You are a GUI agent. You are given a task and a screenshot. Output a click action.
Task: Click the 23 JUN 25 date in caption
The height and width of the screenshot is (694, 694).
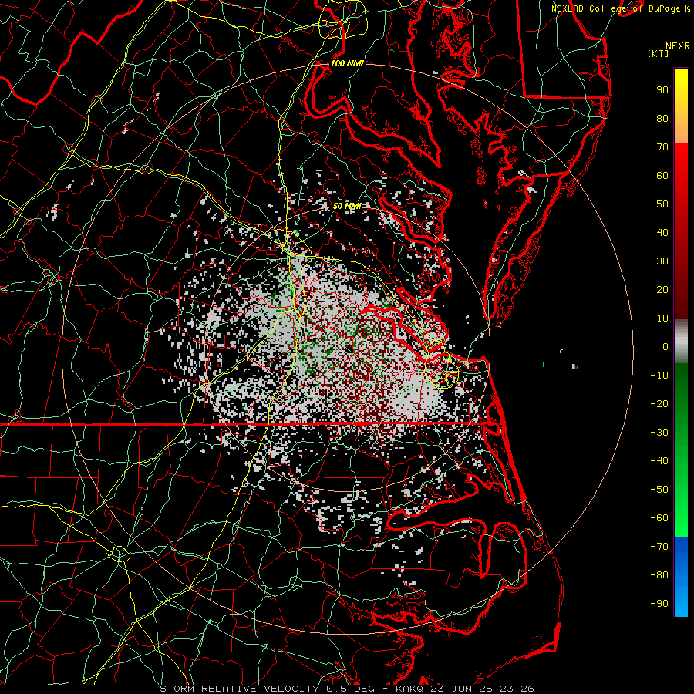[x=463, y=689]
